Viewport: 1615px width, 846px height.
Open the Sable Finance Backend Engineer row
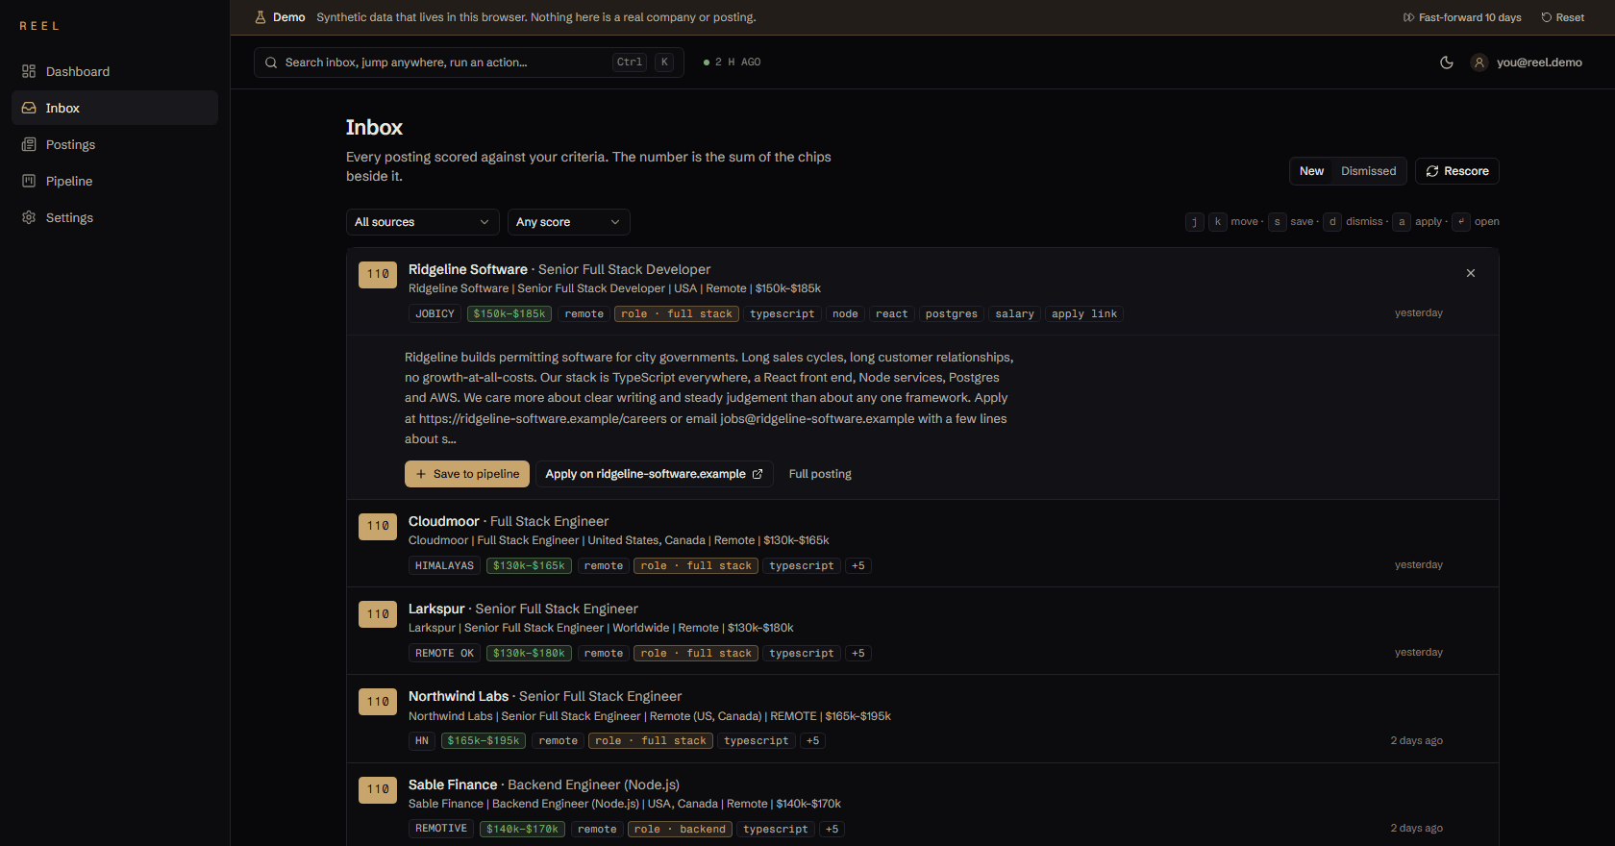tap(923, 805)
